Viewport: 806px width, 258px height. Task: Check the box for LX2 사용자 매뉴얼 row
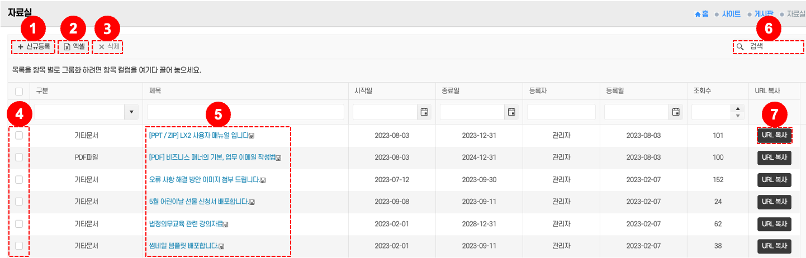(x=19, y=135)
